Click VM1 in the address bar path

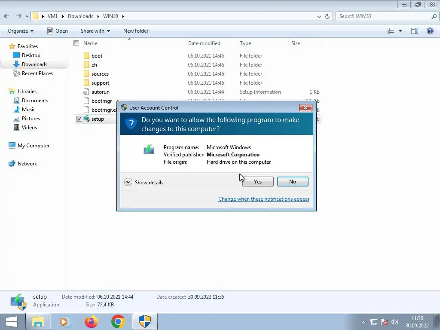[x=52, y=16]
